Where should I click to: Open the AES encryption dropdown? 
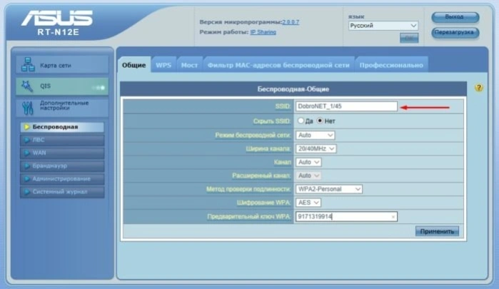pyautogui.click(x=308, y=203)
